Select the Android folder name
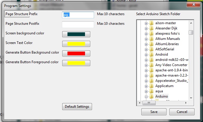The height and width of the screenshot is (122, 203). point(162,54)
